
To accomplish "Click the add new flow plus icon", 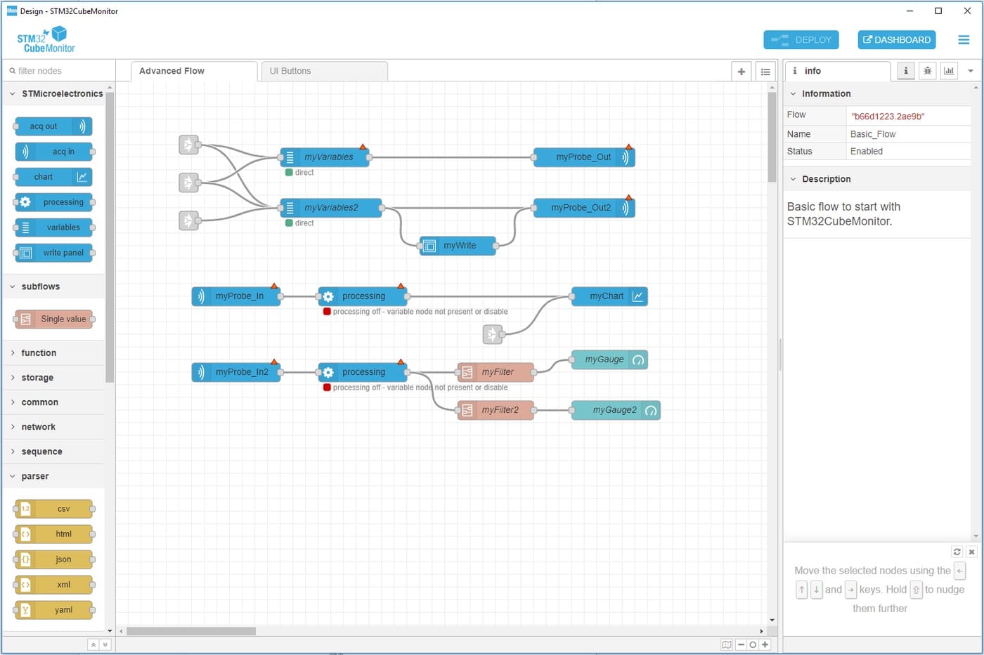I will pyautogui.click(x=741, y=72).
